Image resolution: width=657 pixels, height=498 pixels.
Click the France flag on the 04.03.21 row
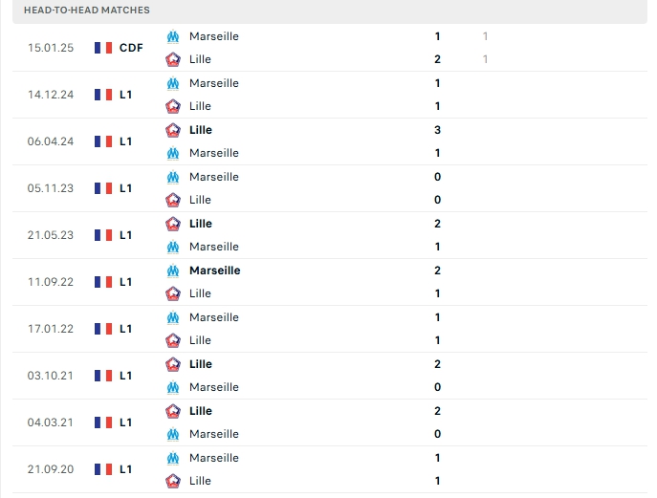pos(103,422)
